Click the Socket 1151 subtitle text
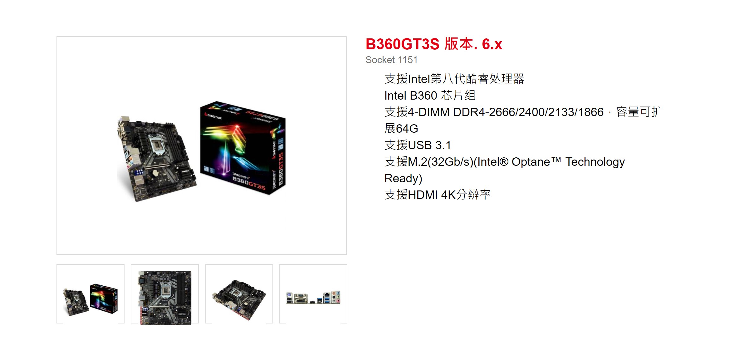The height and width of the screenshot is (360, 749). (x=391, y=60)
